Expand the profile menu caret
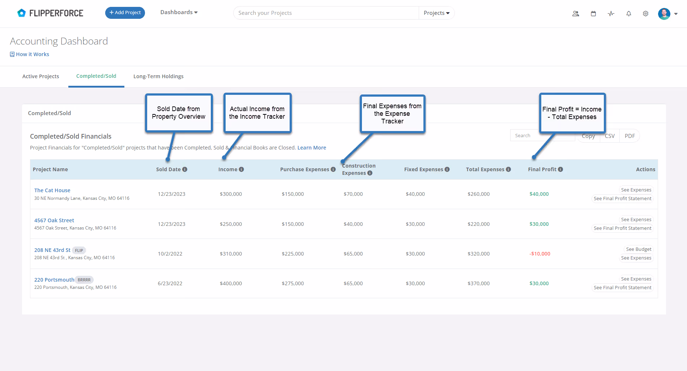This screenshot has width=687, height=371. click(x=676, y=14)
